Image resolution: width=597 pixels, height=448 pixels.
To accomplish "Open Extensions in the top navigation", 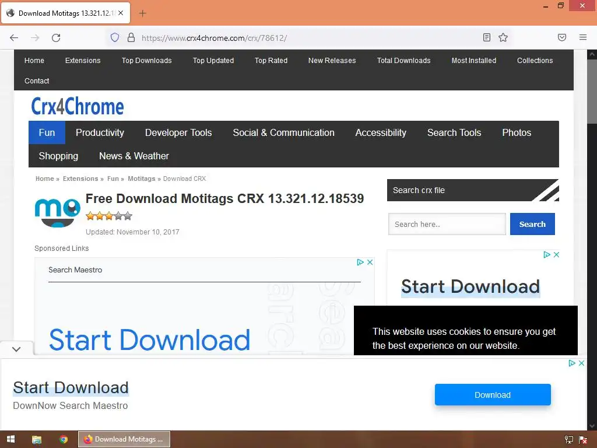I will click(83, 60).
